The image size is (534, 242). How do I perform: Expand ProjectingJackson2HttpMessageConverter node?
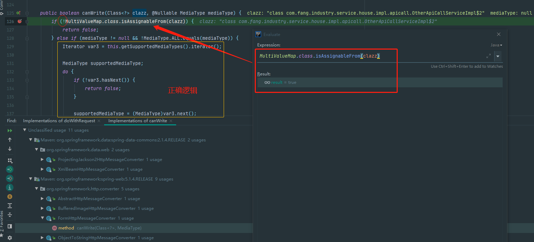[x=42, y=160]
